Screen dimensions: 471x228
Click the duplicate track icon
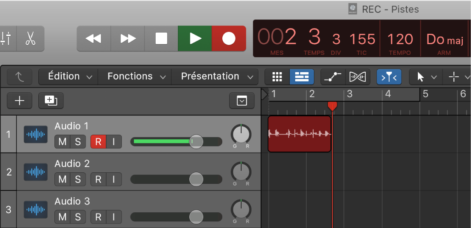51,101
